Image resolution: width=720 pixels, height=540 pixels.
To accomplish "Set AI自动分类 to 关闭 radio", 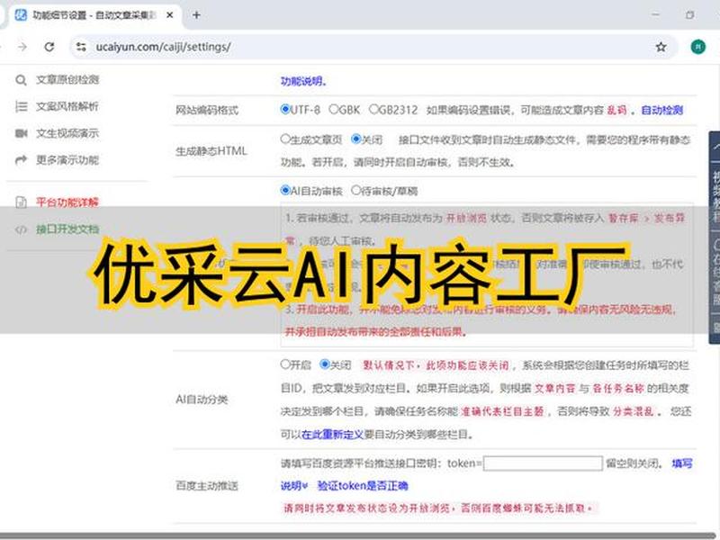I will 325,364.
